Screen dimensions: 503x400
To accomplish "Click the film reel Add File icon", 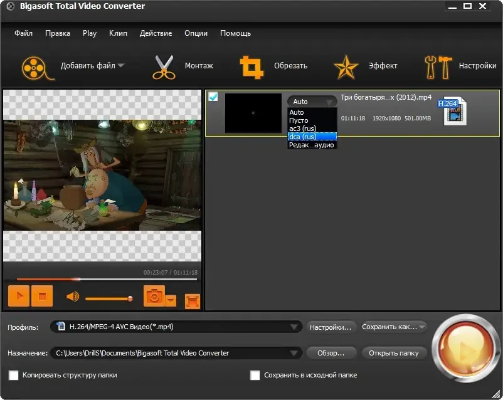I will coord(37,68).
